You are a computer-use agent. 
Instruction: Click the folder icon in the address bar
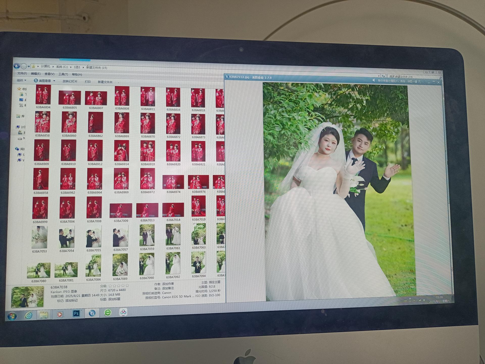pos(33,66)
